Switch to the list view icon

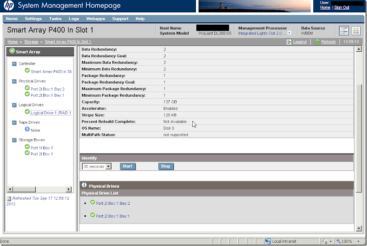point(344,31)
